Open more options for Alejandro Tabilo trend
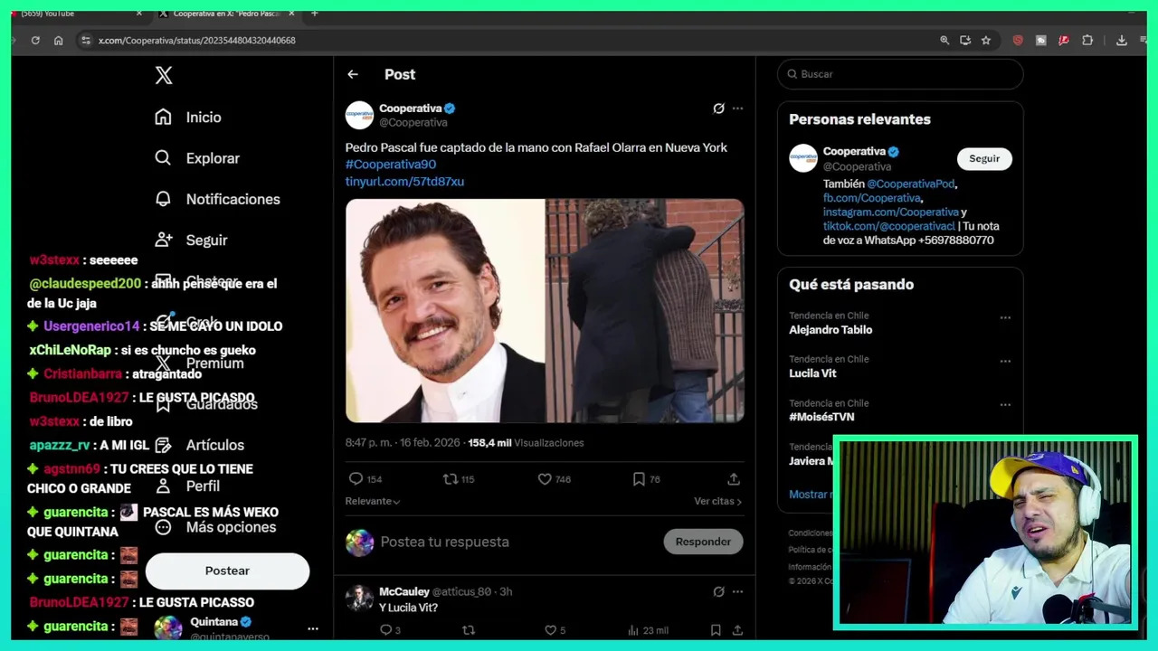 coord(1005,317)
